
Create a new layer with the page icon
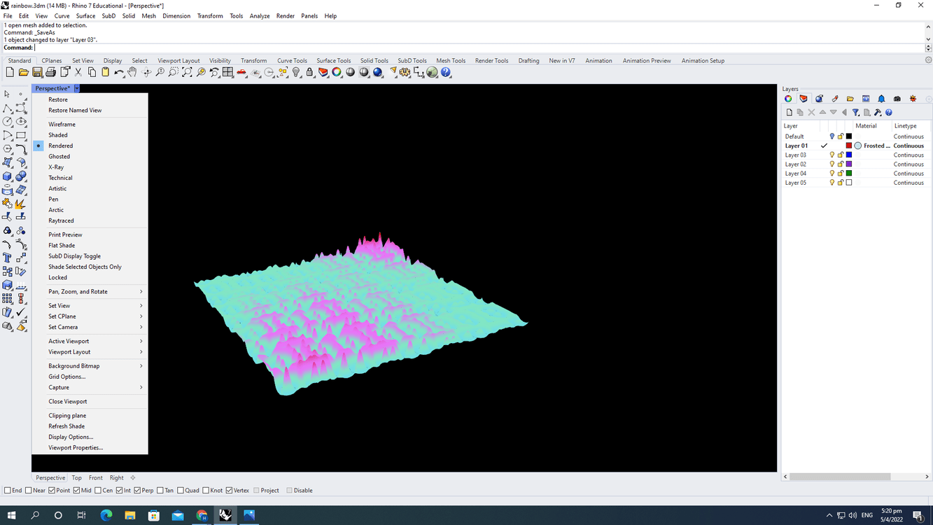(x=789, y=113)
